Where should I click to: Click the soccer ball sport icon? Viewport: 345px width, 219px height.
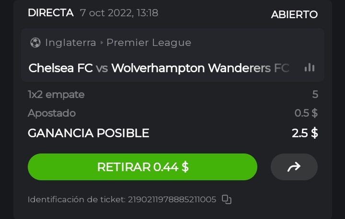tap(35, 43)
